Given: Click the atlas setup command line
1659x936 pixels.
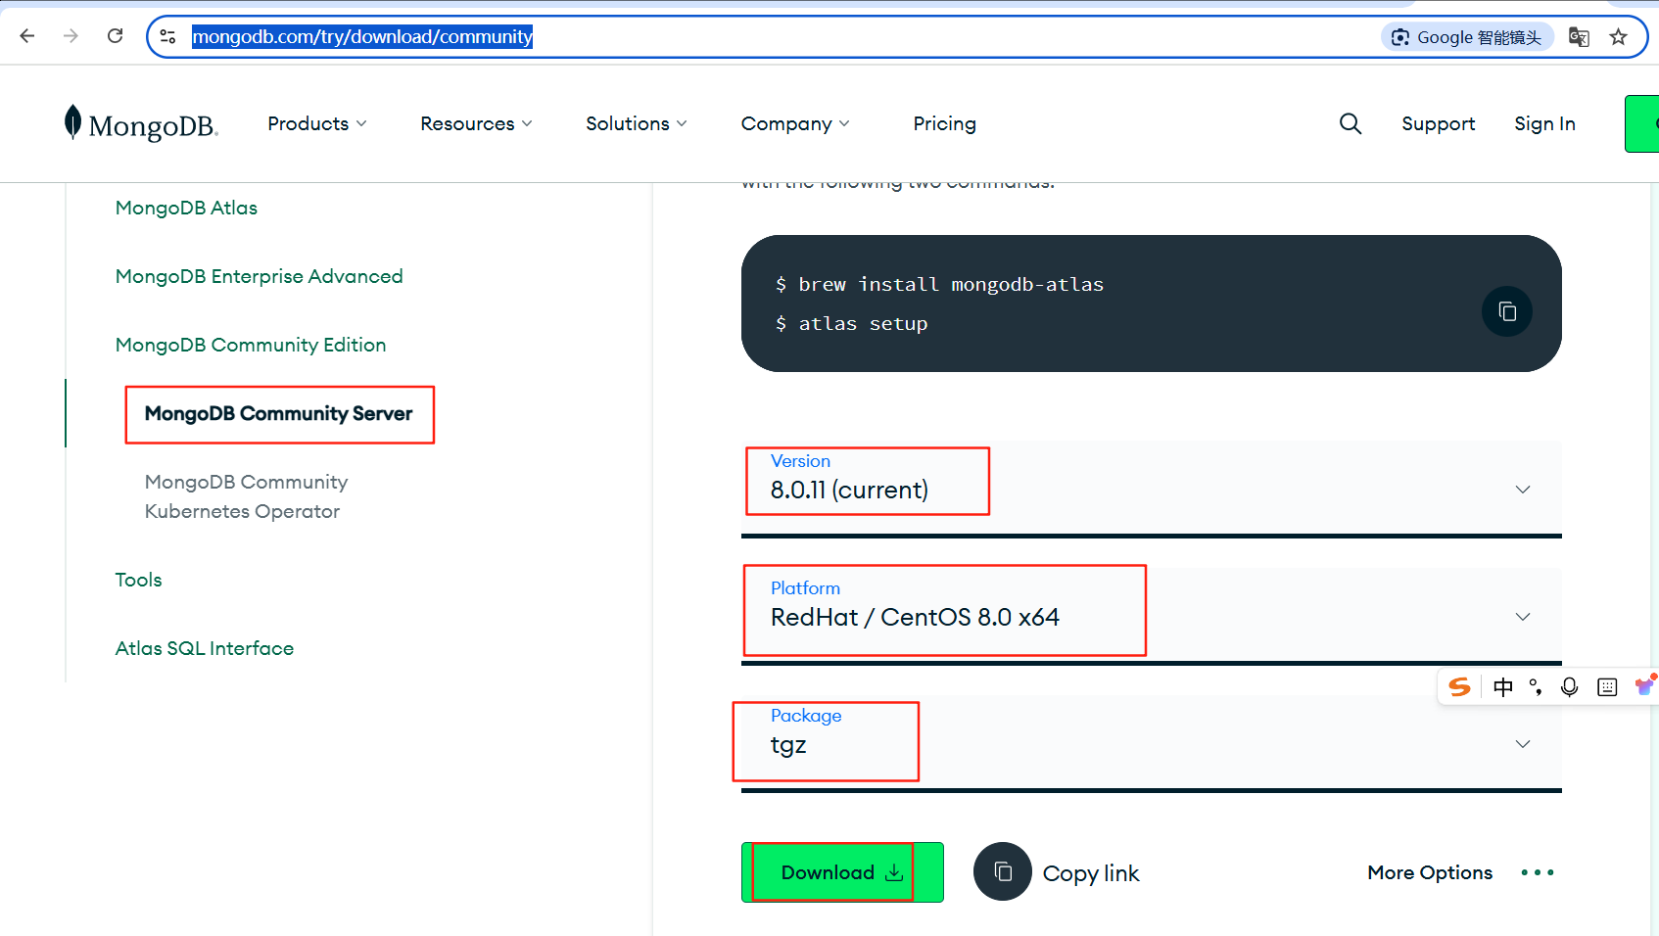Looking at the screenshot, I should click(x=863, y=323).
